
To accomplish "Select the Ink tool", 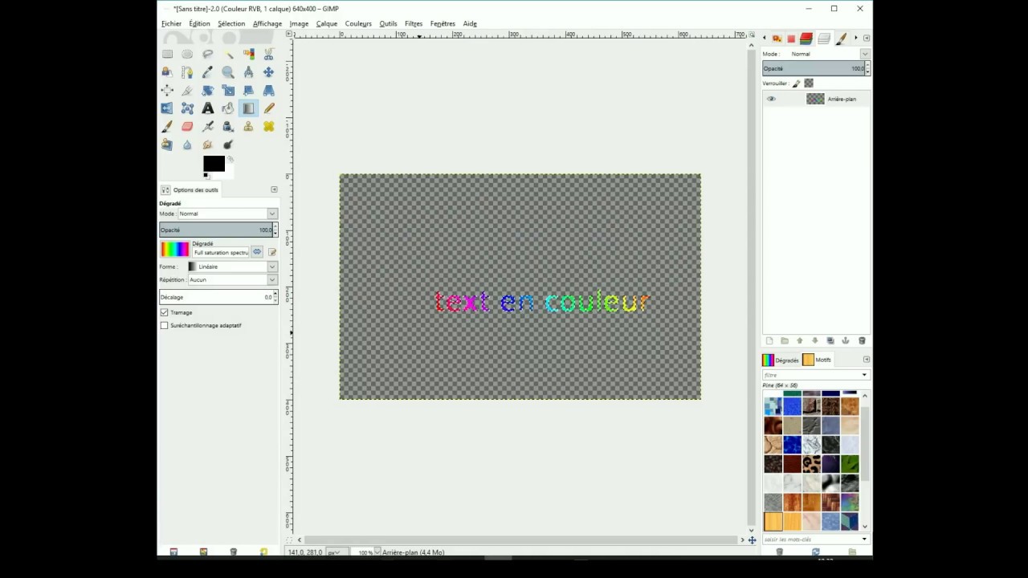I will (x=228, y=127).
